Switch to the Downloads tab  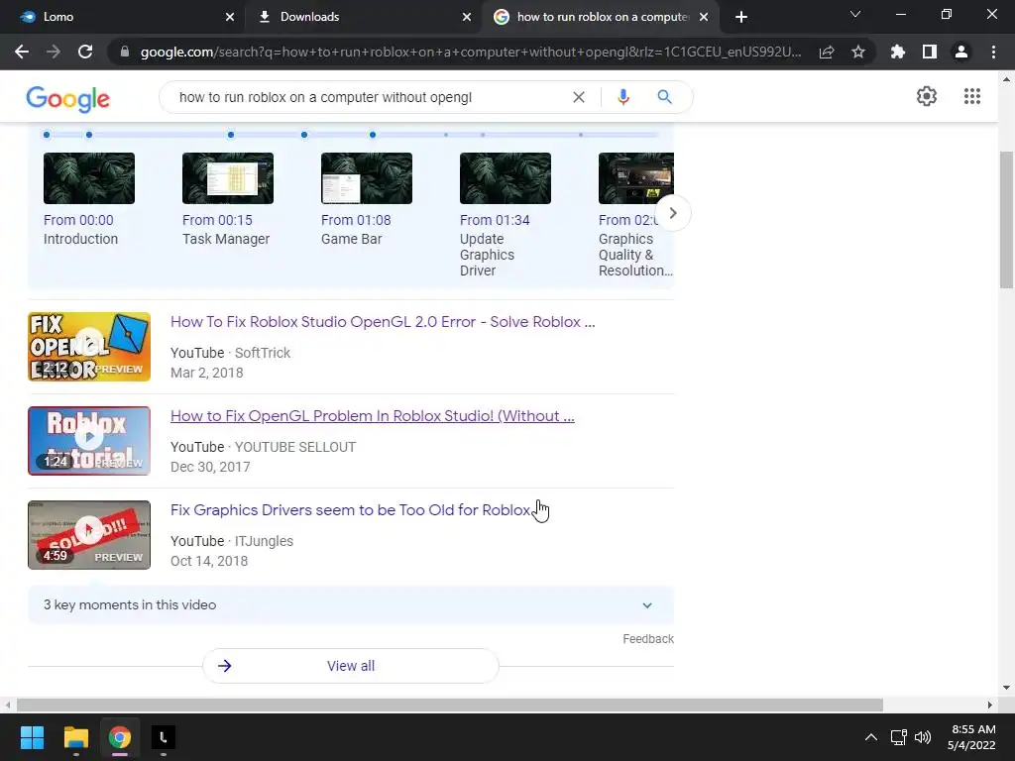(364, 17)
